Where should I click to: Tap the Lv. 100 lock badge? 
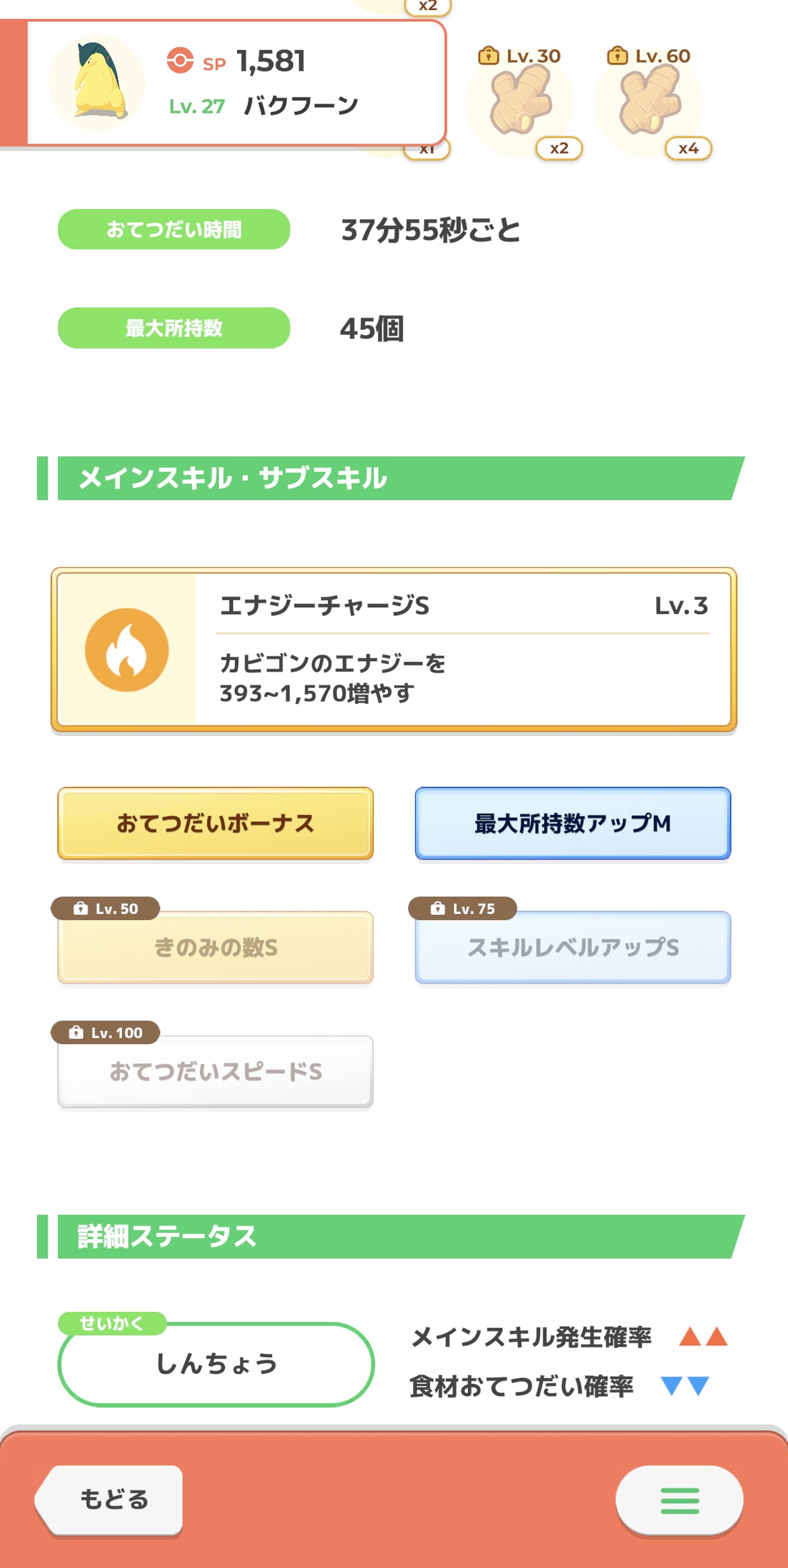[x=105, y=1032]
